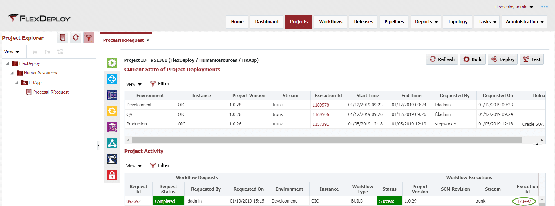This screenshot has height=206, width=555.
Task: Sort by the Environment column header
Action: (x=150, y=96)
